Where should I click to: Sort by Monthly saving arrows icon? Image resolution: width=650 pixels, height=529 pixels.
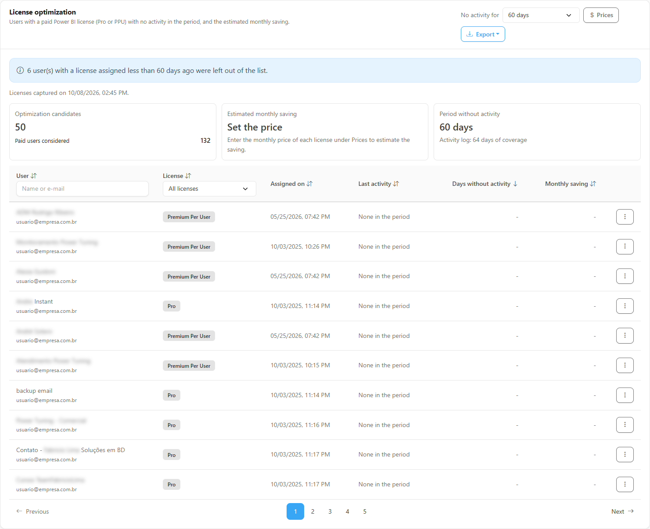(x=593, y=184)
